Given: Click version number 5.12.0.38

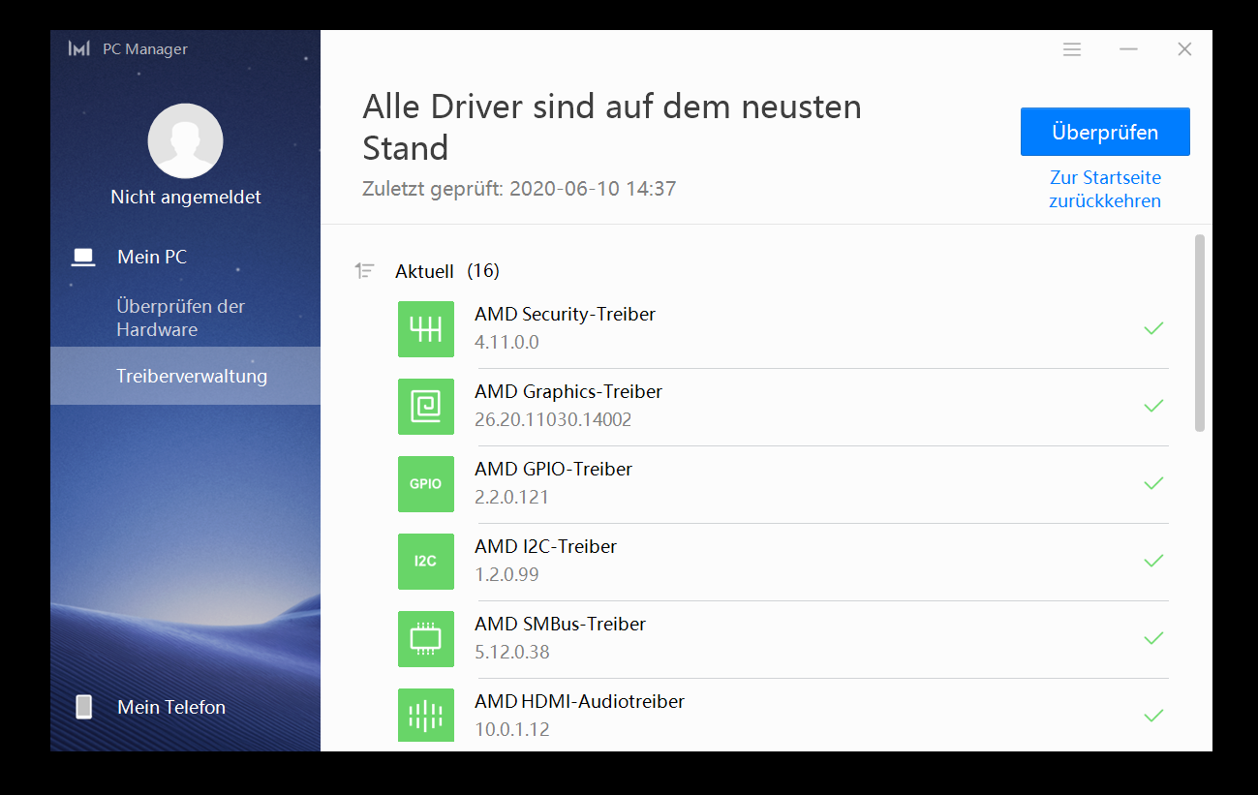Looking at the screenshot, I should [x=512, y=653].
